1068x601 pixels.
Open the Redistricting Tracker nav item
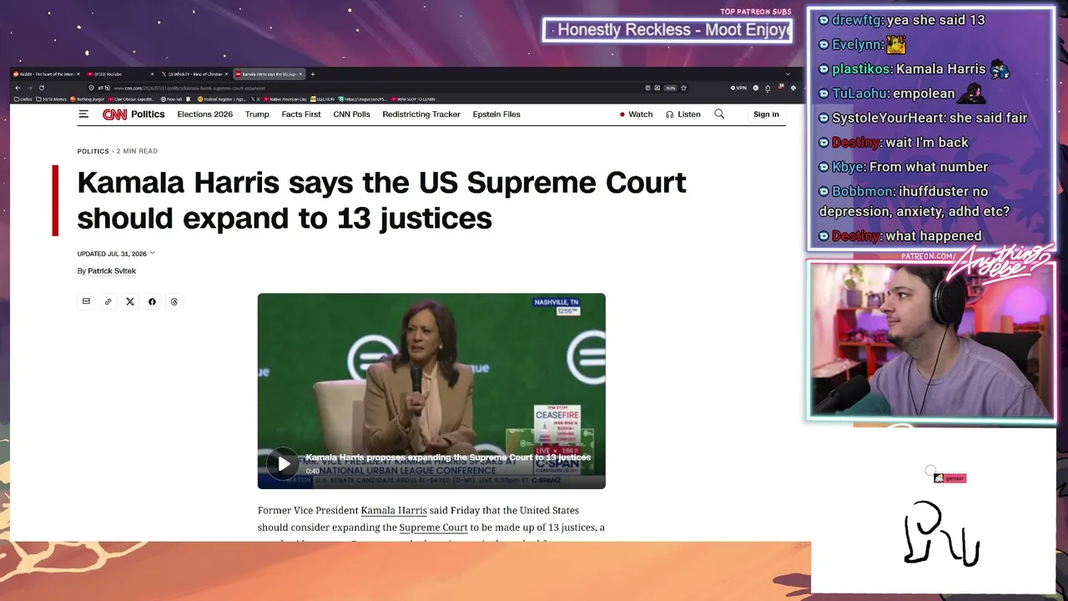(x=421, y=114)
